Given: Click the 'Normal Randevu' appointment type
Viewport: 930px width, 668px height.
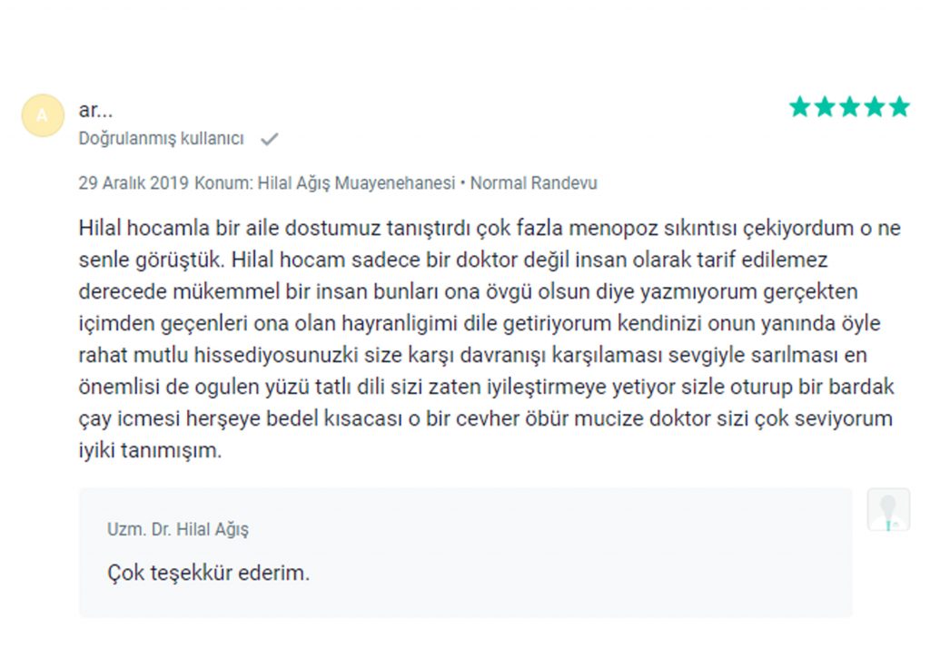Looking at the screenshot, I should (534, 183).
